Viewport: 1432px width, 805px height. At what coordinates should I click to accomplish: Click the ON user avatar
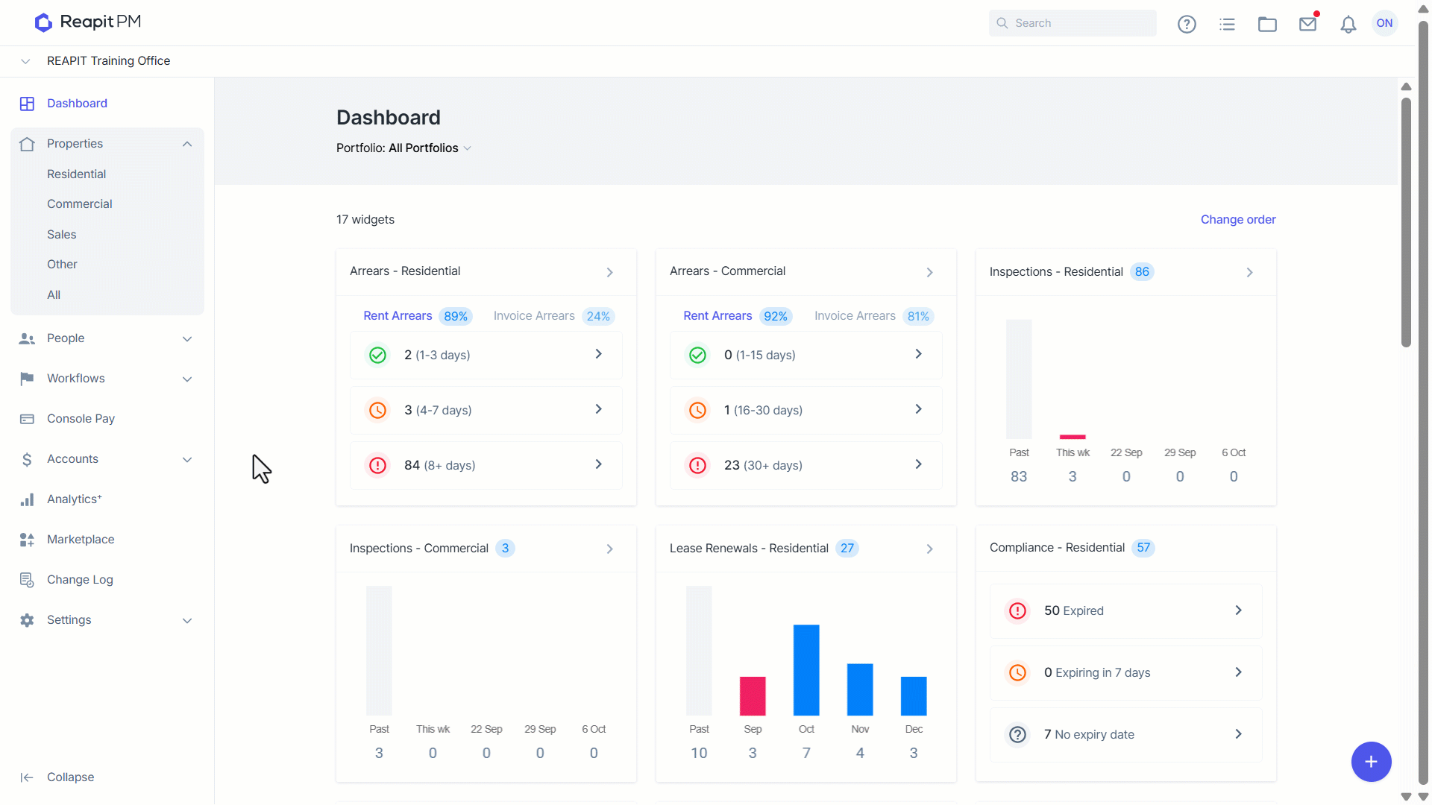pos(1385,23)
